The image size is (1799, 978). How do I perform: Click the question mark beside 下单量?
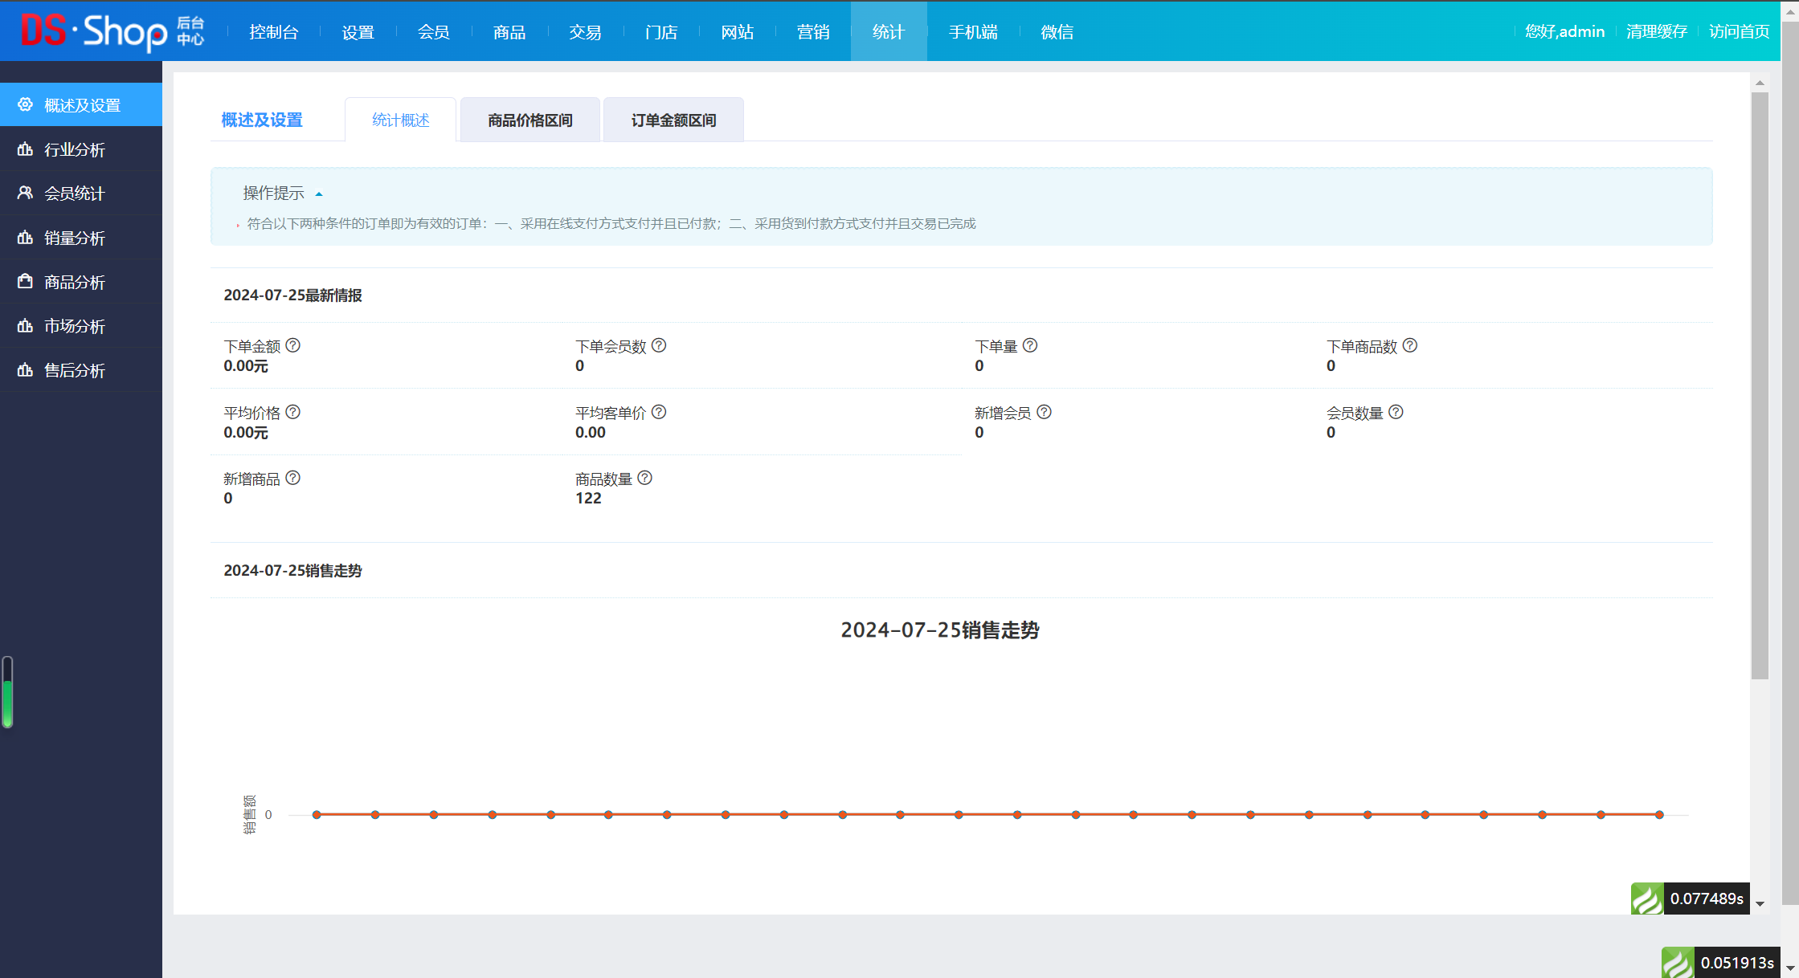1030,345
